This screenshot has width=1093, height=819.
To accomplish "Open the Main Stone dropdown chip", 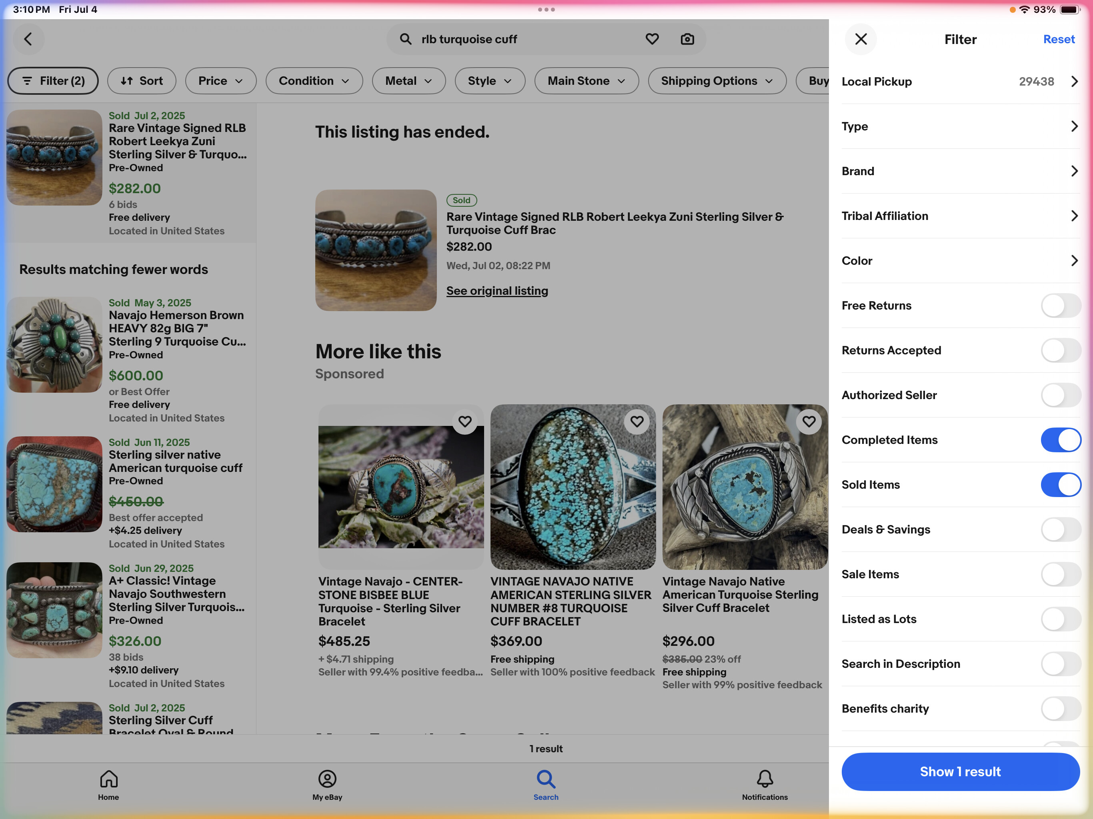I will point(586,81).
